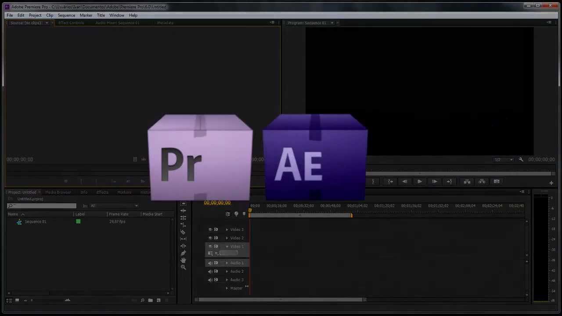Click Export Frame camera icon
Image resolution: width=562 pixels, height=316 pixels.
[497, 181]
